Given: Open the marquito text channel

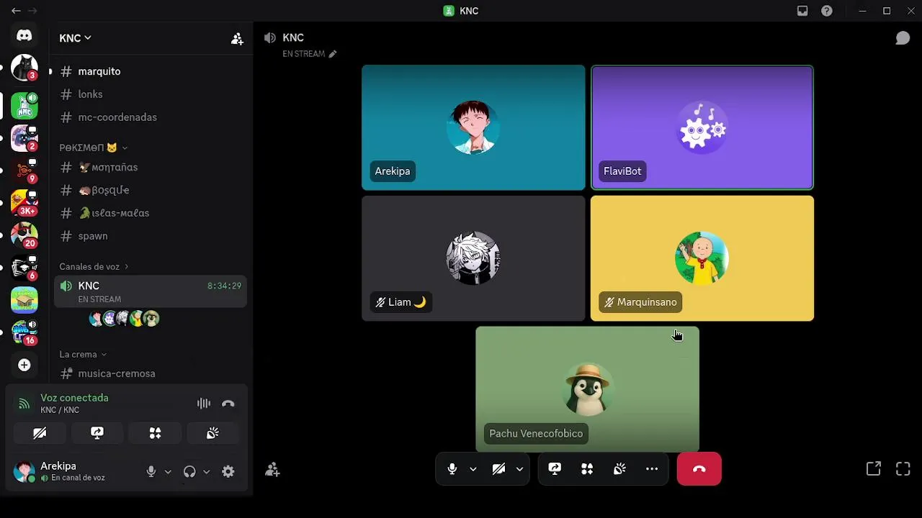Looking at the screenshot, I should click(x=151, y=71).
